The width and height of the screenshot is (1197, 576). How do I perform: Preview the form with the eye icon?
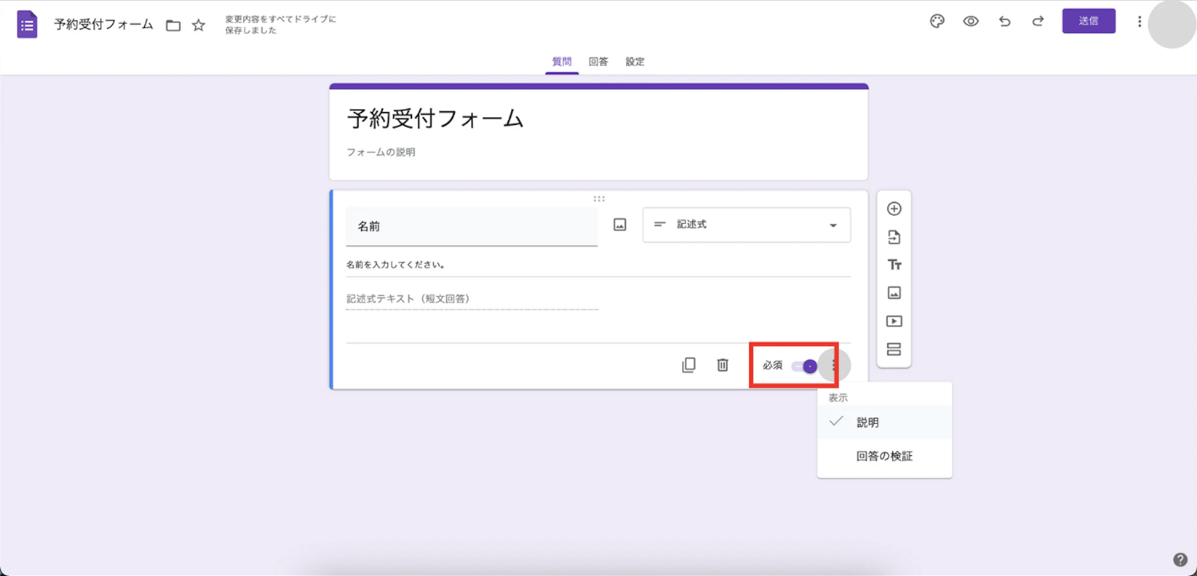971,21
